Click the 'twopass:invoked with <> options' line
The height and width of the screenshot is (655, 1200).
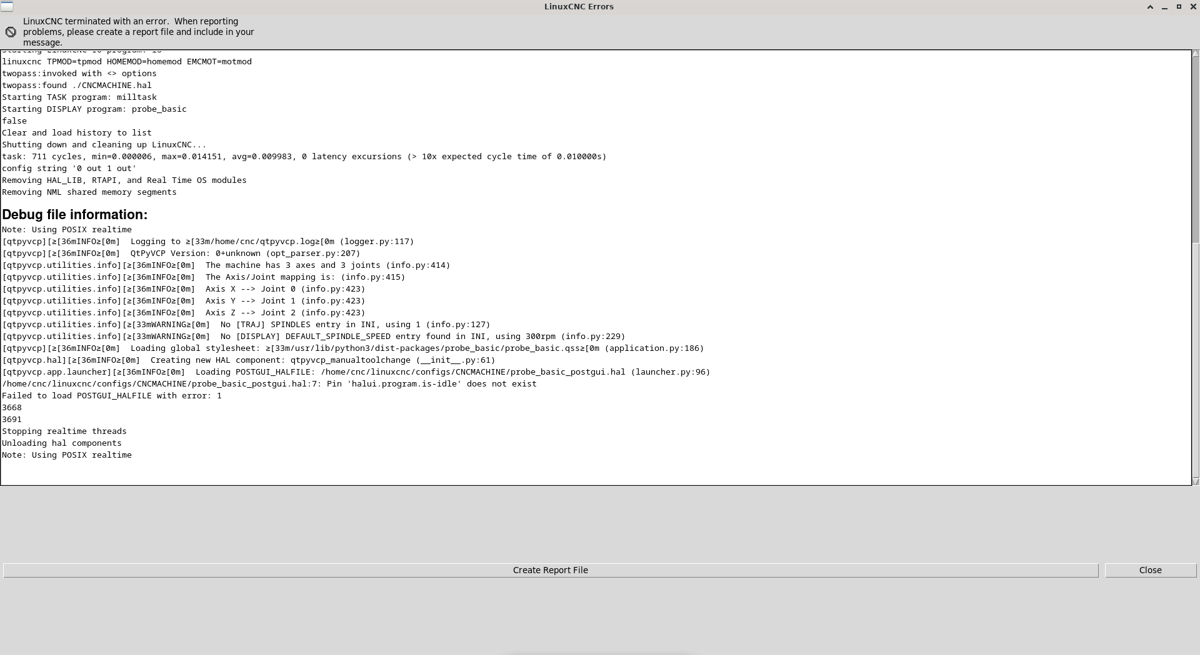[x=79, y=74]
